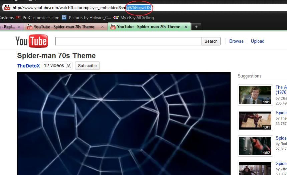This screenshot has height=175, width=287.
Task: Click the ProCustomizers.com bookmark favicon
Action: click(x=18, y=18)
